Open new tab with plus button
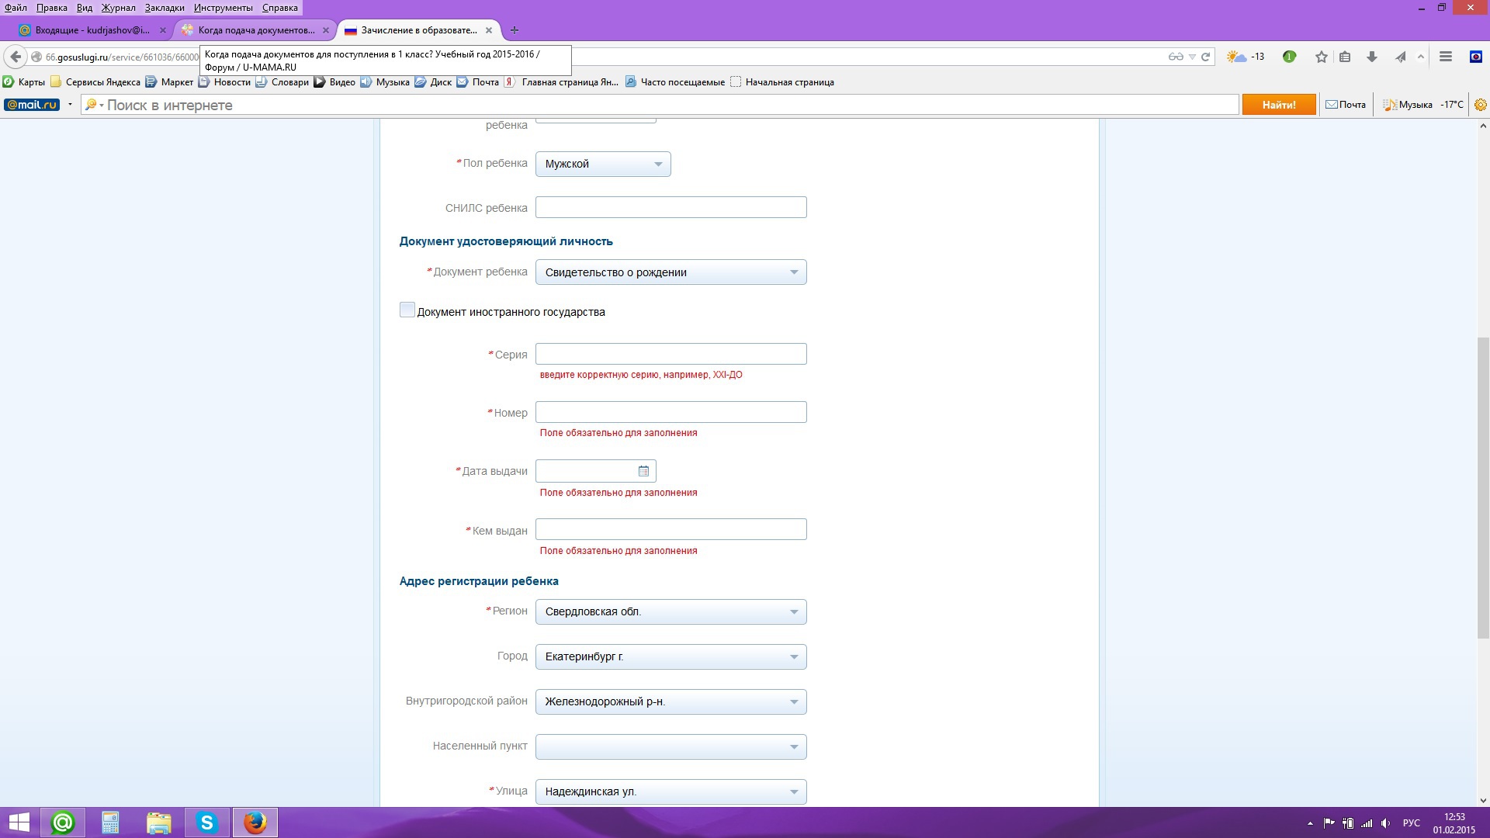The width and height of the screenshot is (1490, 838). coord(514,30)
